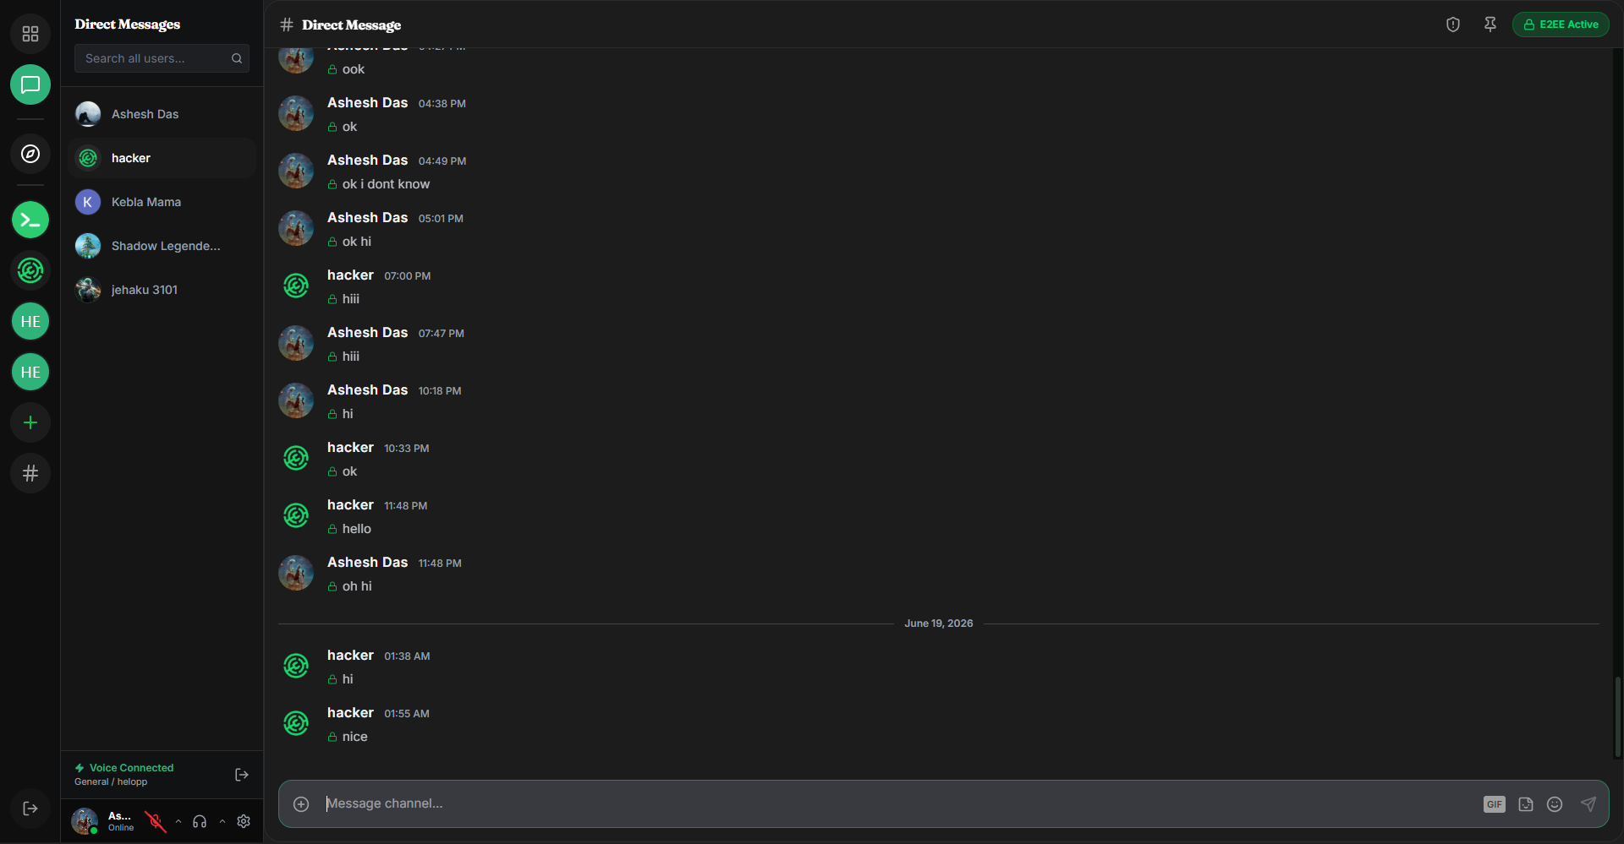Click the 'ok i dont know' message text
This screenshot has width=1624, height=844.
coord(386,184)
